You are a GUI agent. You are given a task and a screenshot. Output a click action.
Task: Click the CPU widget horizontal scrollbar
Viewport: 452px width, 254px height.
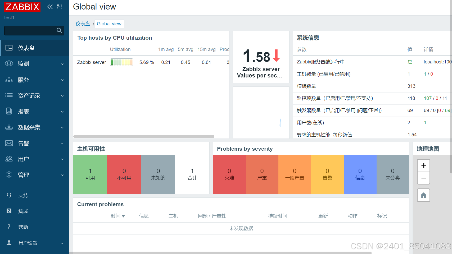tap(144, 137)
